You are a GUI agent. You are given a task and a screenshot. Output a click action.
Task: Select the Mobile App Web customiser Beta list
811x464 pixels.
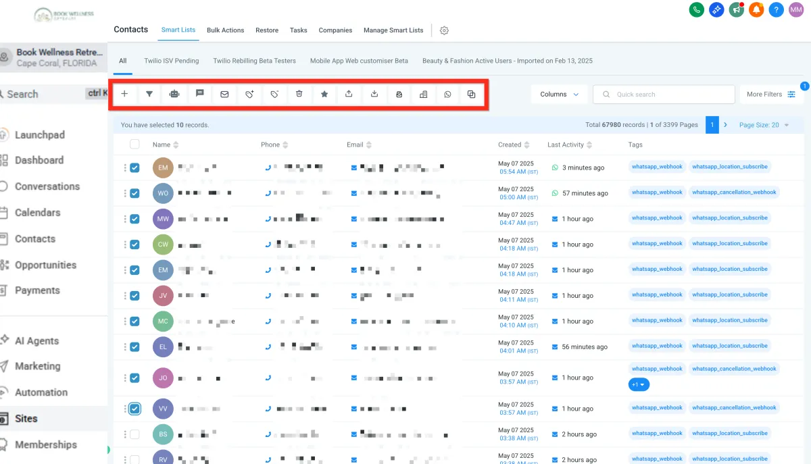tap(359, 61)
